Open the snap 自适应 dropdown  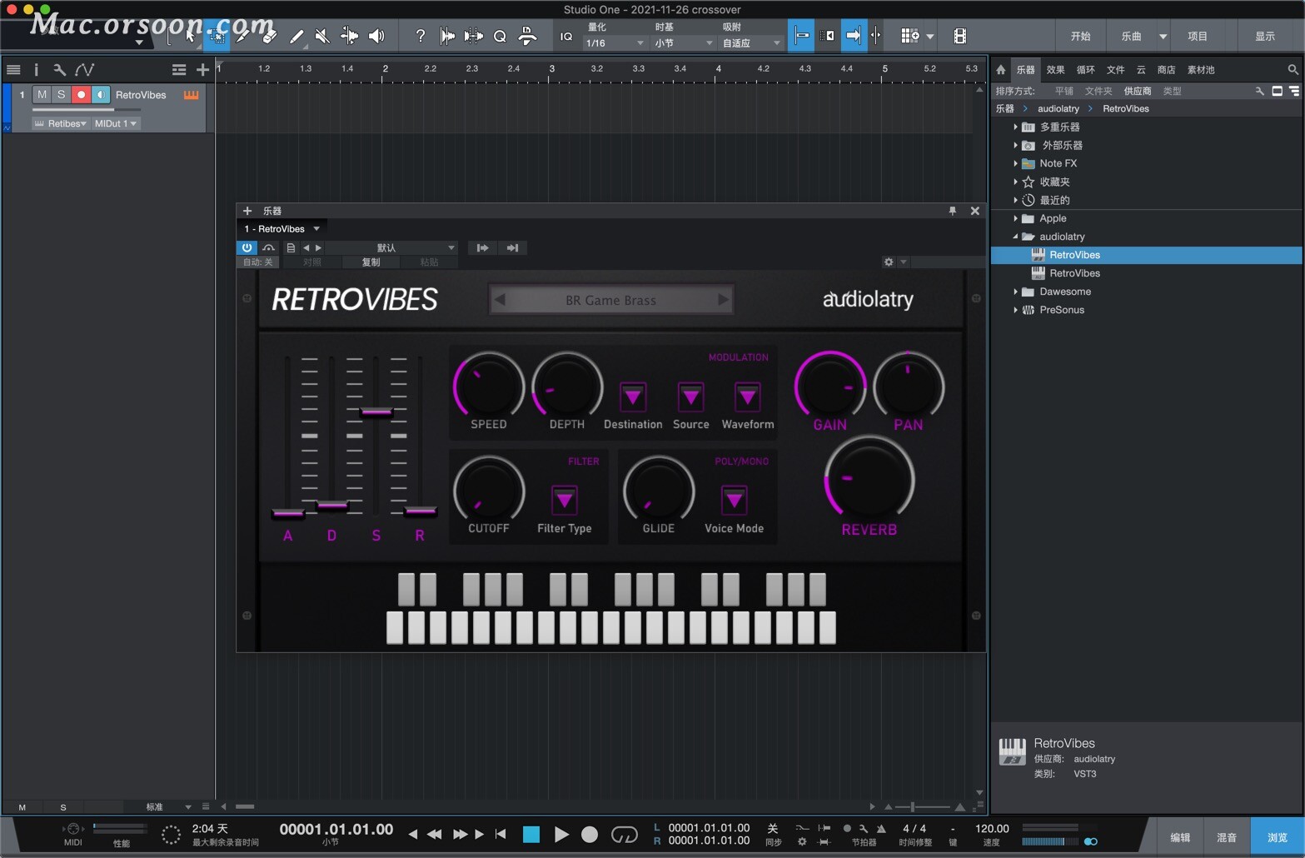tap(751, 42)
